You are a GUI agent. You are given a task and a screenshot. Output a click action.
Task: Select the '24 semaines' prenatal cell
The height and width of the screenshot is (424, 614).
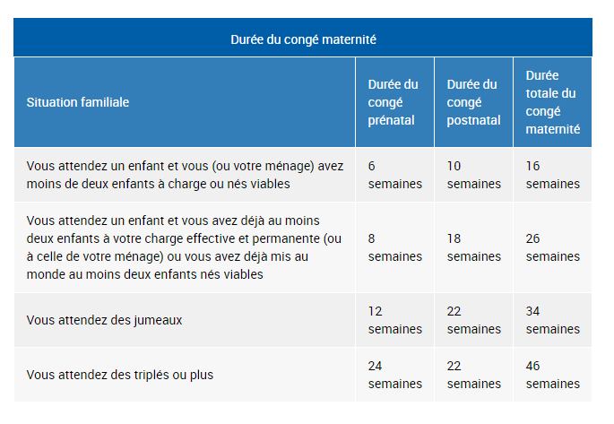click(394, 375)
